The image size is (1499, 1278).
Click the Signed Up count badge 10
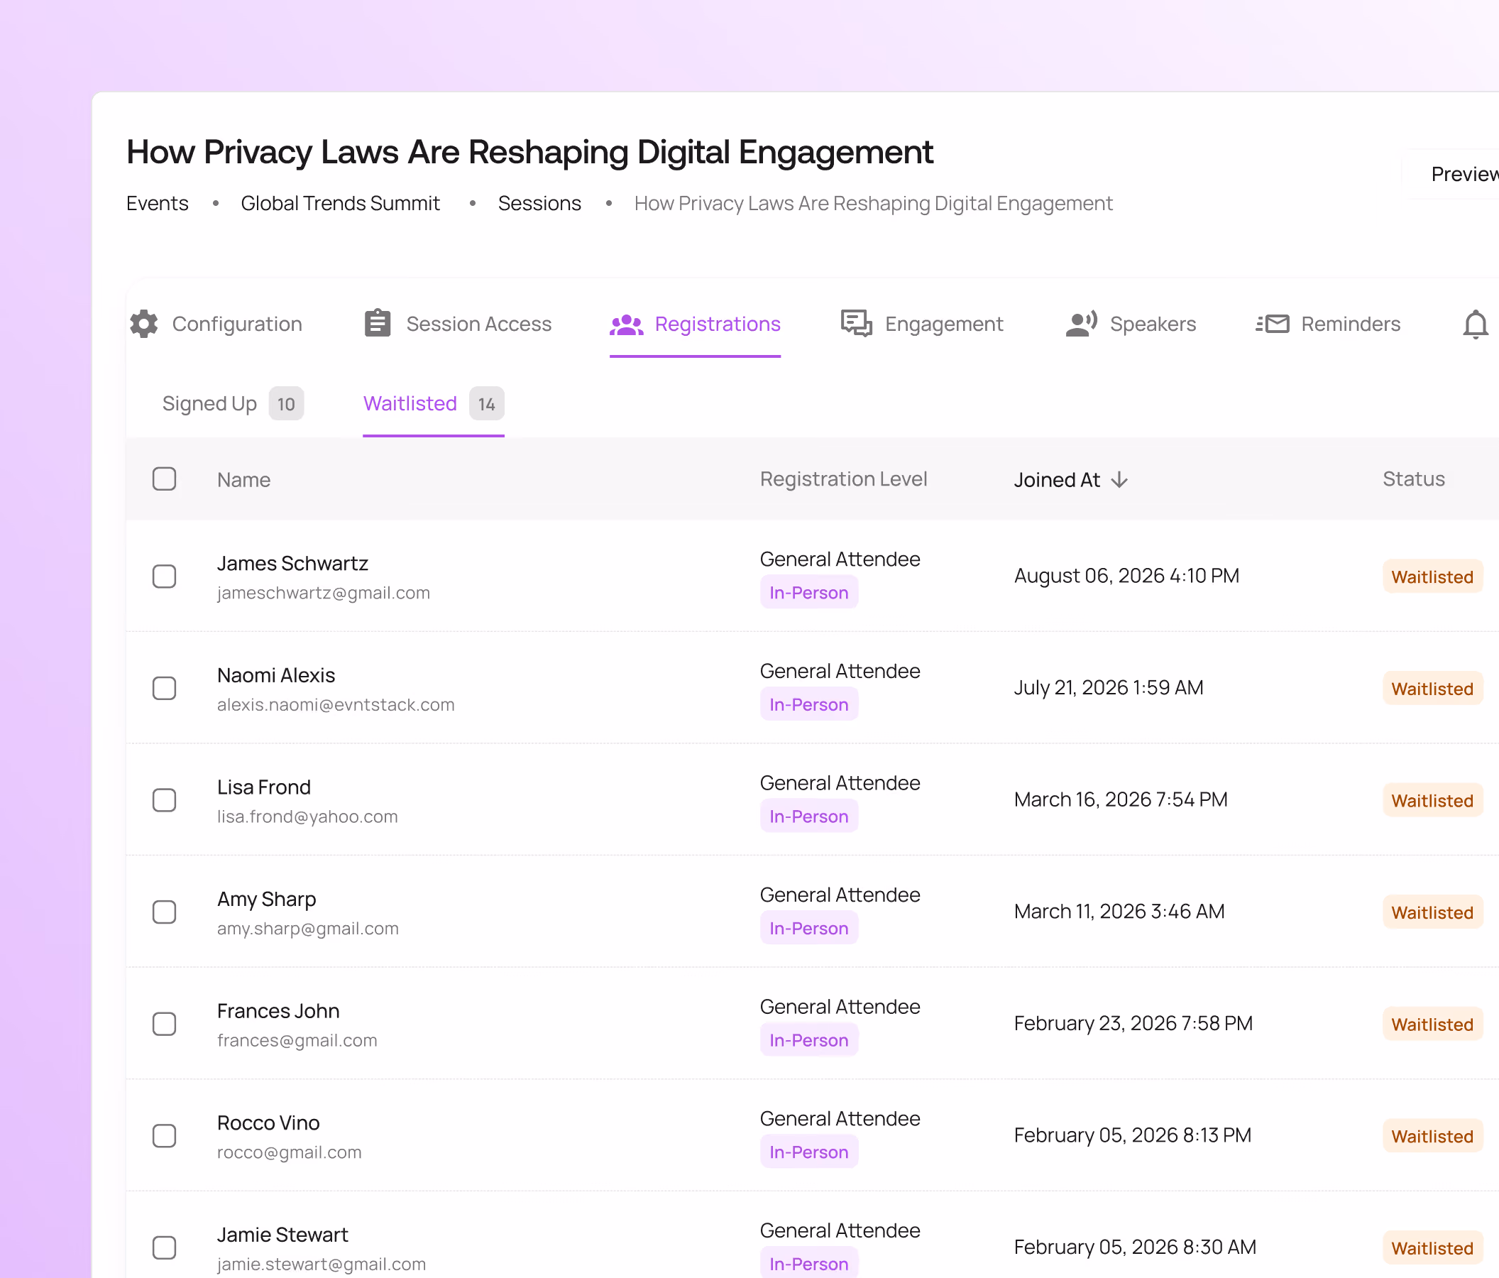tap(287, 404)
